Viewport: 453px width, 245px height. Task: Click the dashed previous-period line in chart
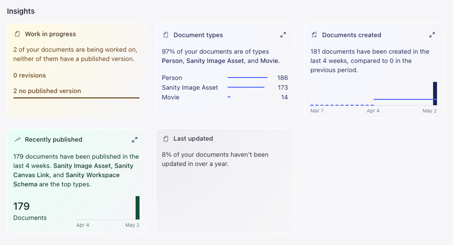tap(342, 105)
